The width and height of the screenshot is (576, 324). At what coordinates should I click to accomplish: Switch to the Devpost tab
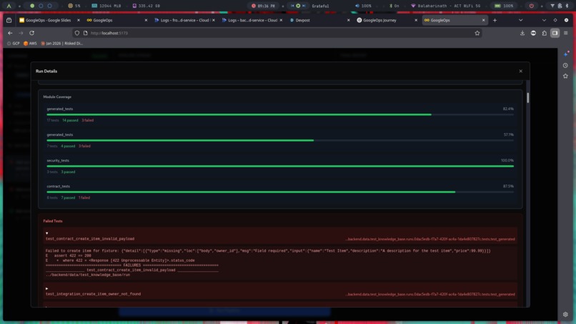[x=319, y=20]
